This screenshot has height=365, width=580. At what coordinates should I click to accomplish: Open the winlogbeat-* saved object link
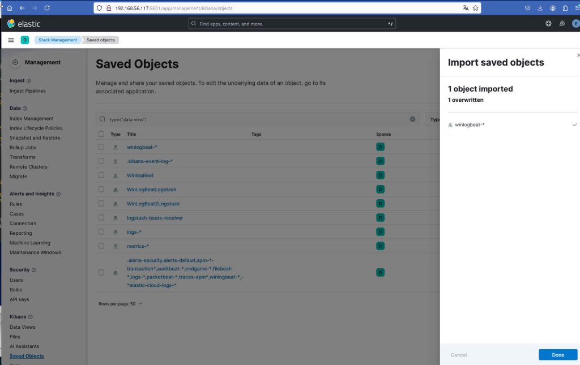(x=142, y=147)
